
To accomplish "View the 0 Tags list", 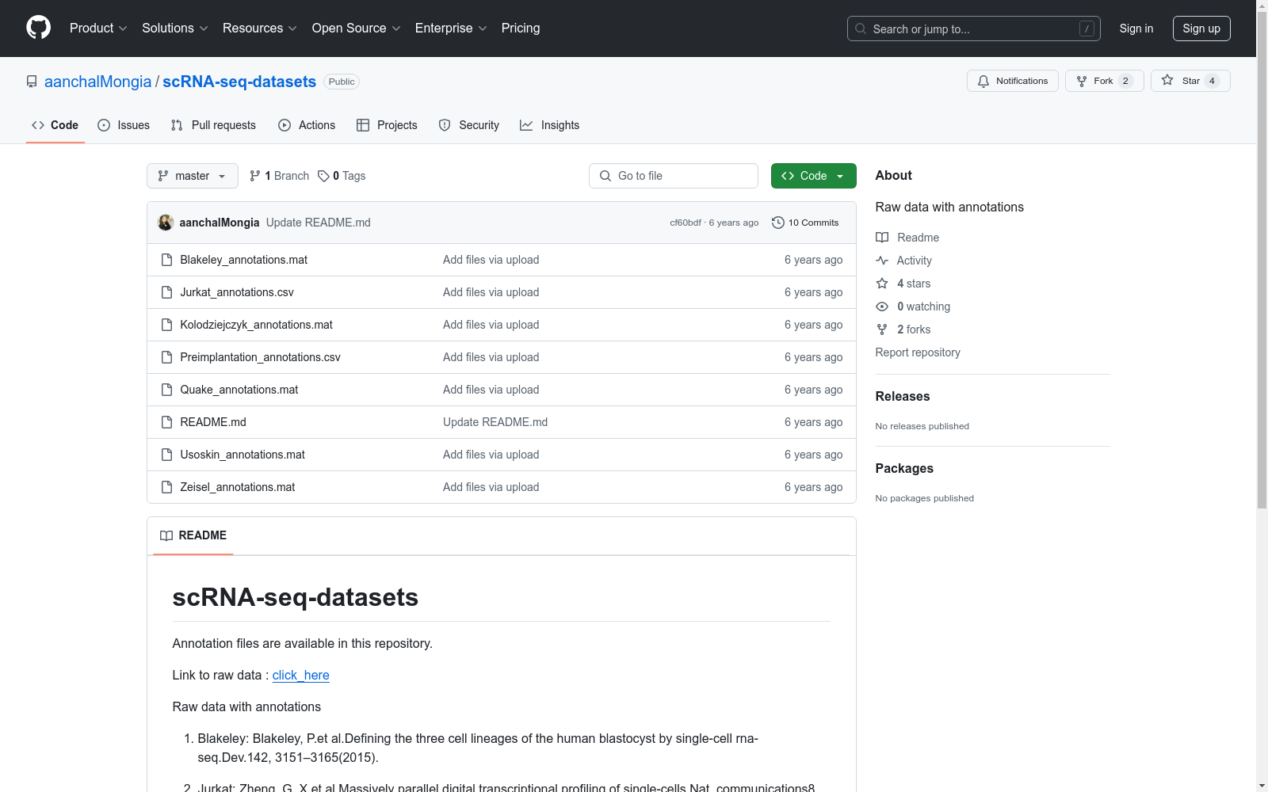I will 342,176.
